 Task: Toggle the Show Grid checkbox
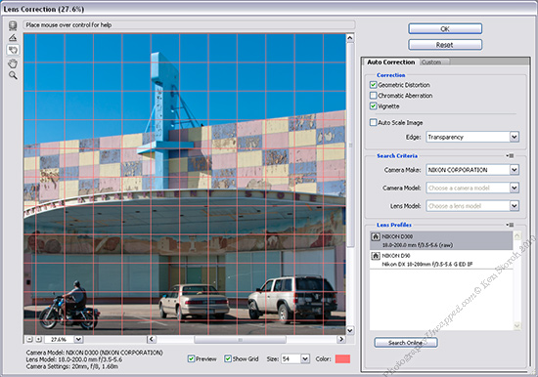point(228,358)
